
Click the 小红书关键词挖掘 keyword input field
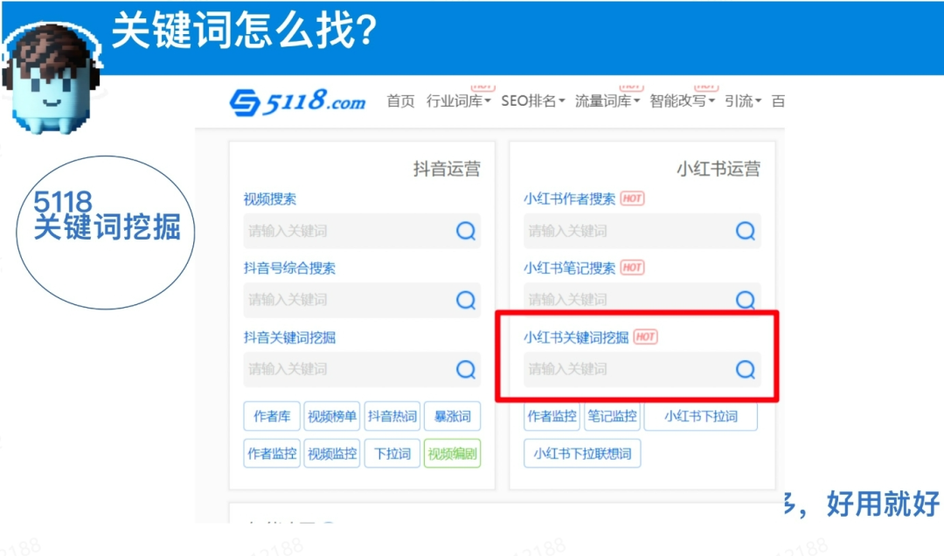(x=642, y=369)
